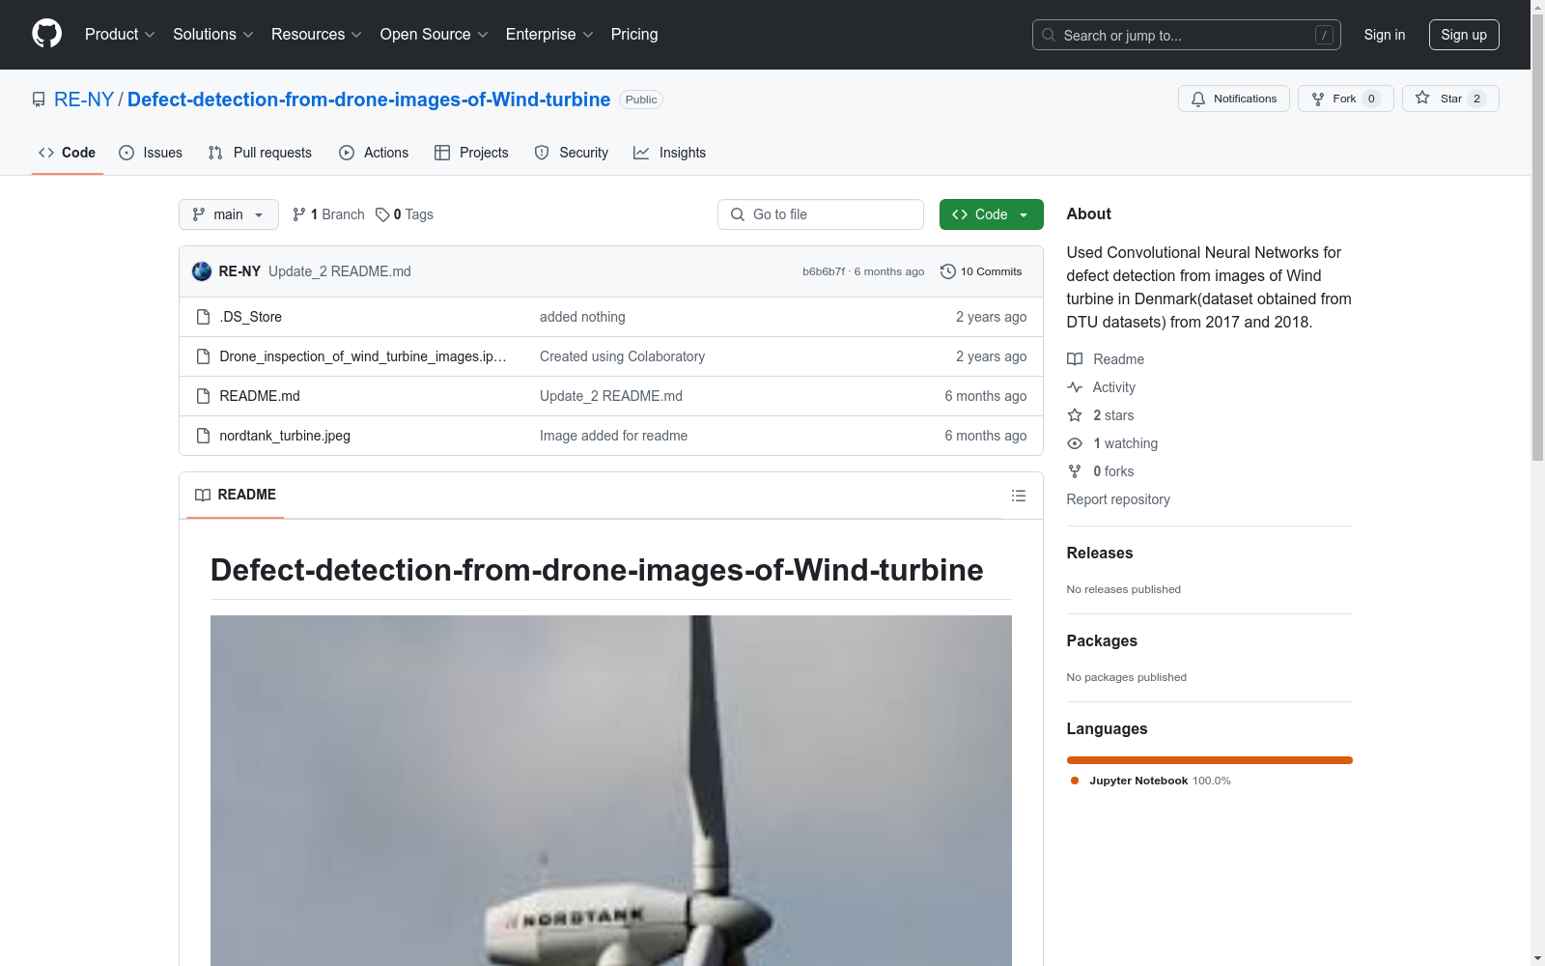Click the commit history clock icon
Image resolution: width=1545 pixels, height=966 pixels.
[948, 271]
